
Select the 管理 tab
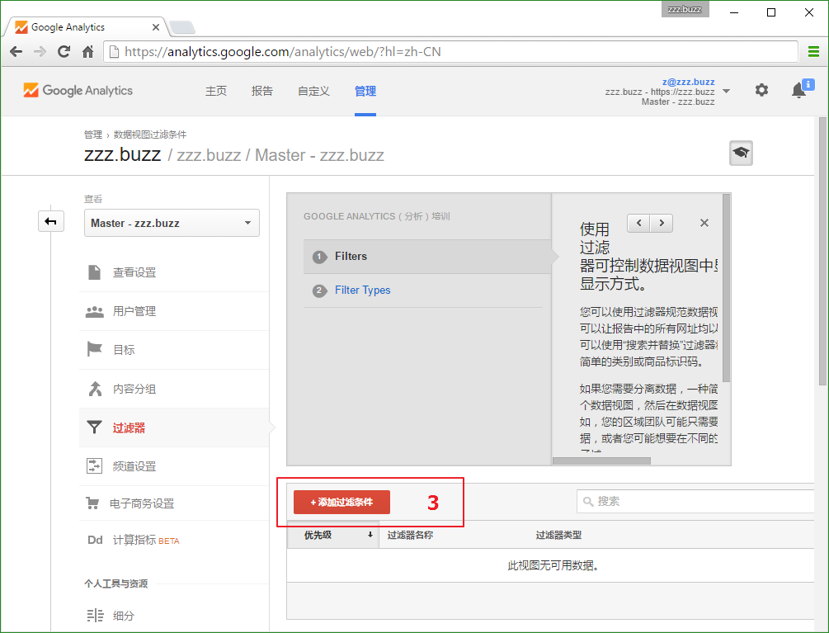click(365, 91)
